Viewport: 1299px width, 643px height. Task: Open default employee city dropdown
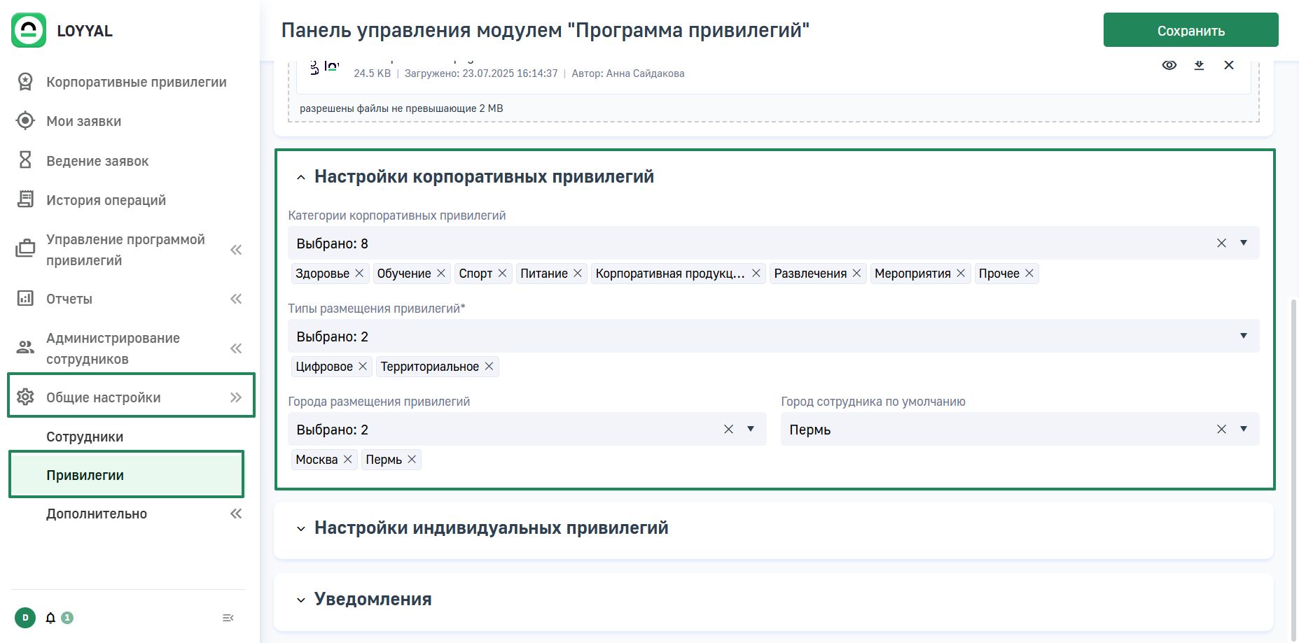pos(1244,429)
